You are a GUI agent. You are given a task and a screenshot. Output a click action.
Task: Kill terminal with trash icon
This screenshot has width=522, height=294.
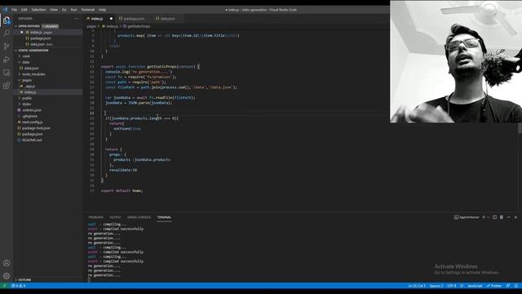pos(502,217)
